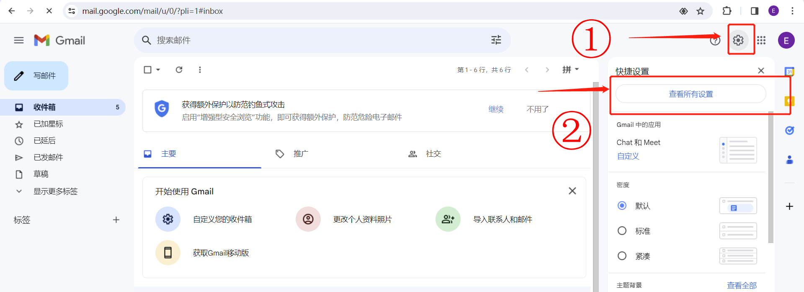This screenshot has height=292, width=804.
Task: Select the 标准 density radio button
Action: tap(622, 231)
